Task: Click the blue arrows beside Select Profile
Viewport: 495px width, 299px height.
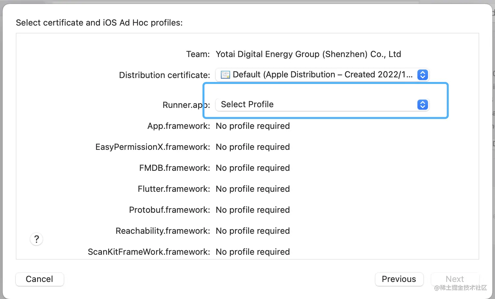Action: point(422,105)
